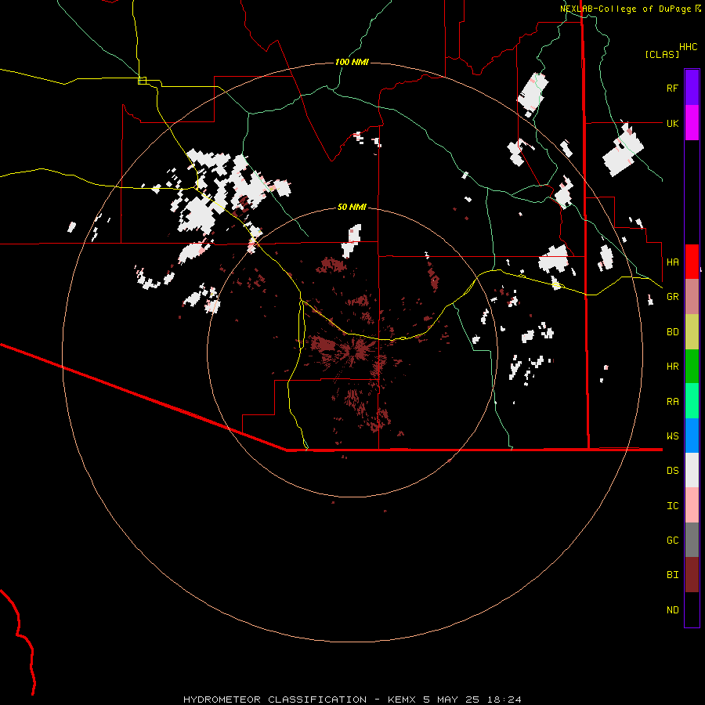This screenshot has height=705, width=705.
Task: Click the BD legend label
Action: (x=672, y=332)
